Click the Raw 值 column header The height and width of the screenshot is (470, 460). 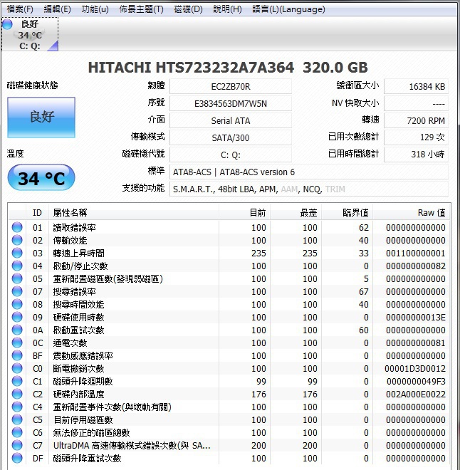(411, 212)
